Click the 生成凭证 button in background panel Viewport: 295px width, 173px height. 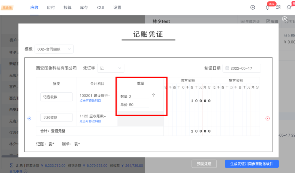(x=250, y=21)
